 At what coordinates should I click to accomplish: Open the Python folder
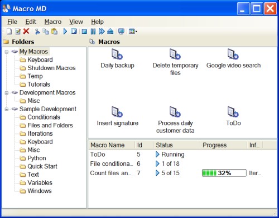tap(37, 158)
